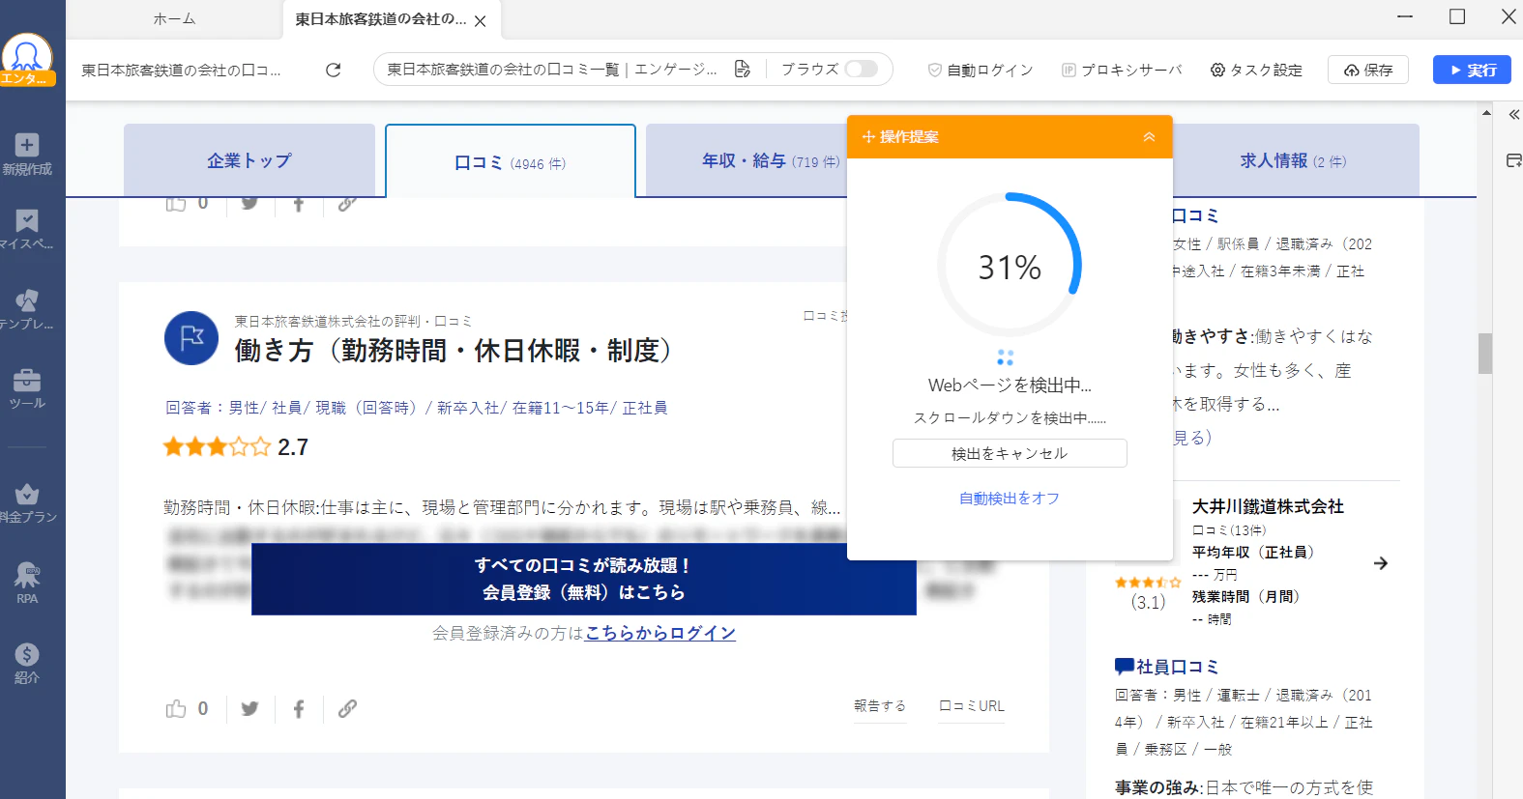1523x799 pixels.
Task: Click the scrollbar up arrow
Action: (1485, 113)
